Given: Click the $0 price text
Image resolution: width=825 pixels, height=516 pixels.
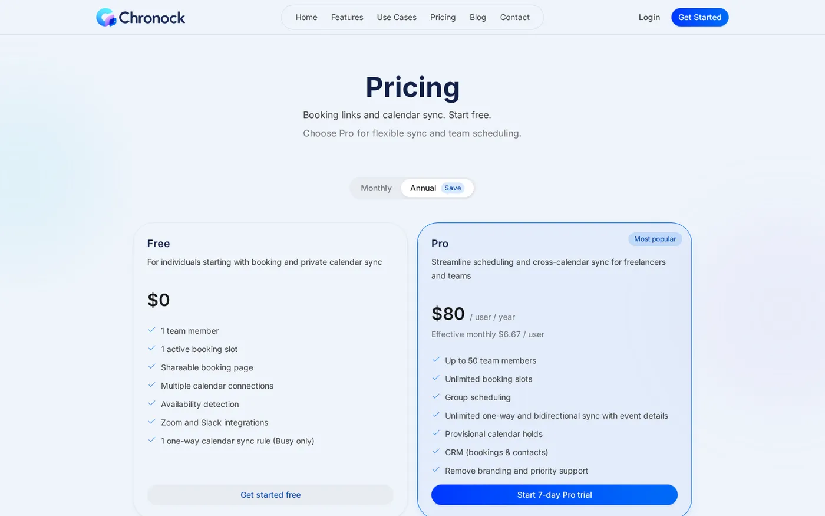Looking at the screenshot, I should pos(159,300).
